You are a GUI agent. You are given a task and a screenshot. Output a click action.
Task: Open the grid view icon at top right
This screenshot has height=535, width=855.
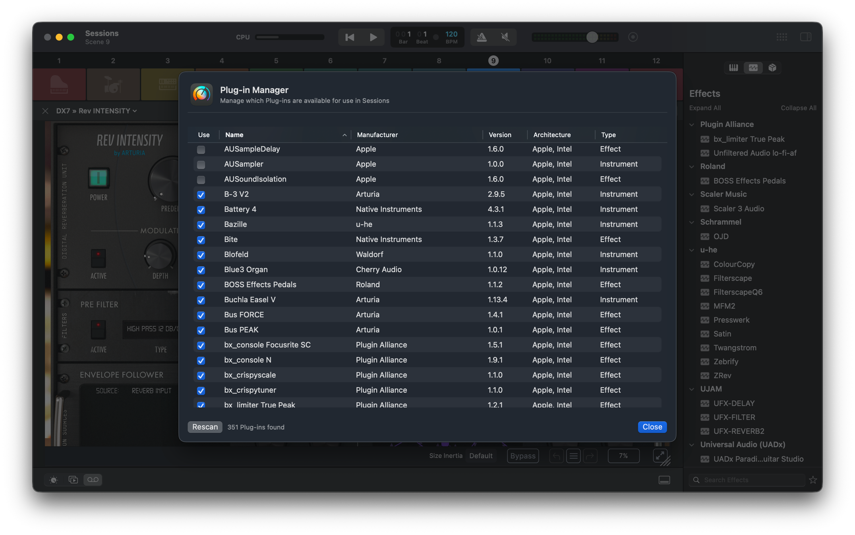coord(781,37)
